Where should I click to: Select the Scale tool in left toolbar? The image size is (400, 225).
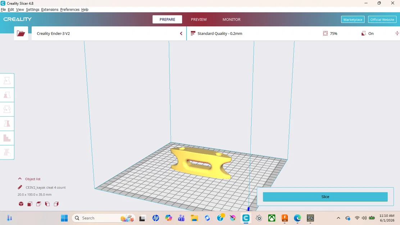[7, 95]
